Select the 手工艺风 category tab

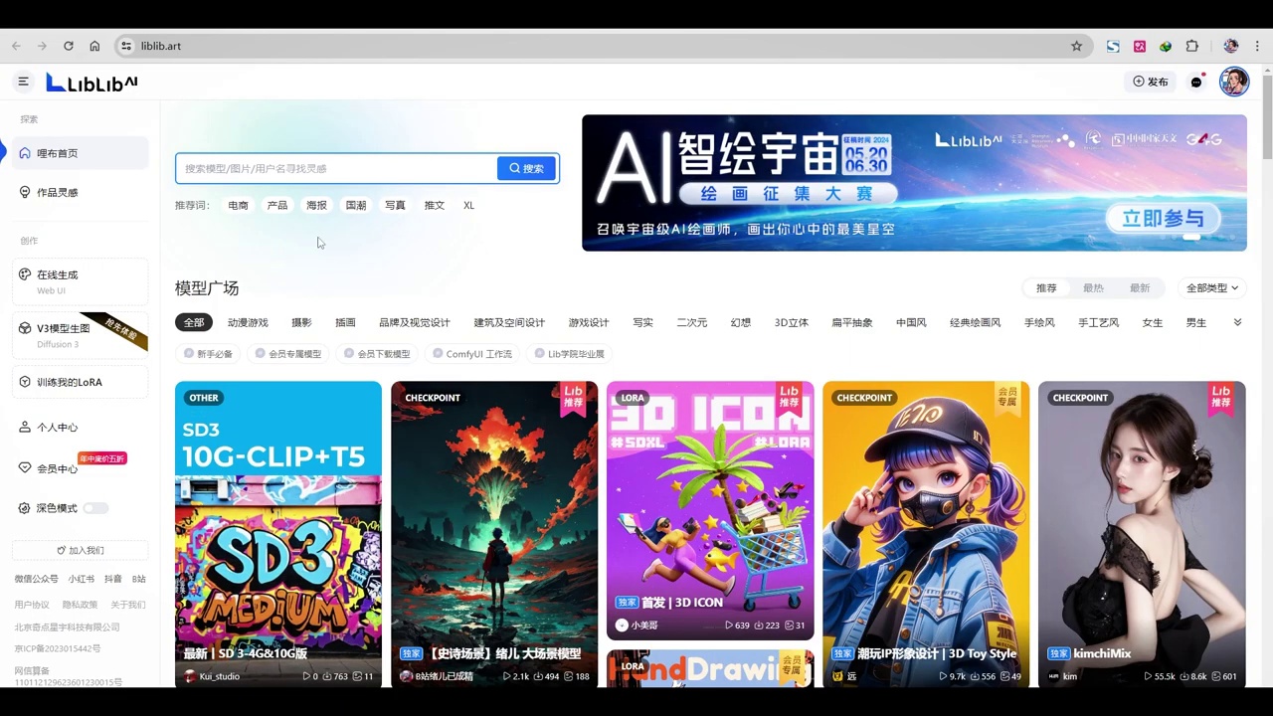1099,322
